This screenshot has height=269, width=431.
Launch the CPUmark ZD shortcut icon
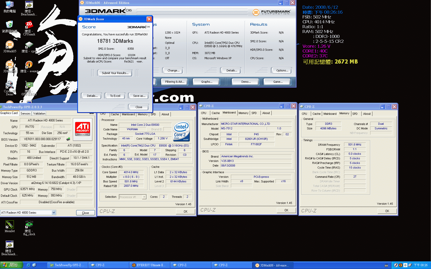point(29,28)
